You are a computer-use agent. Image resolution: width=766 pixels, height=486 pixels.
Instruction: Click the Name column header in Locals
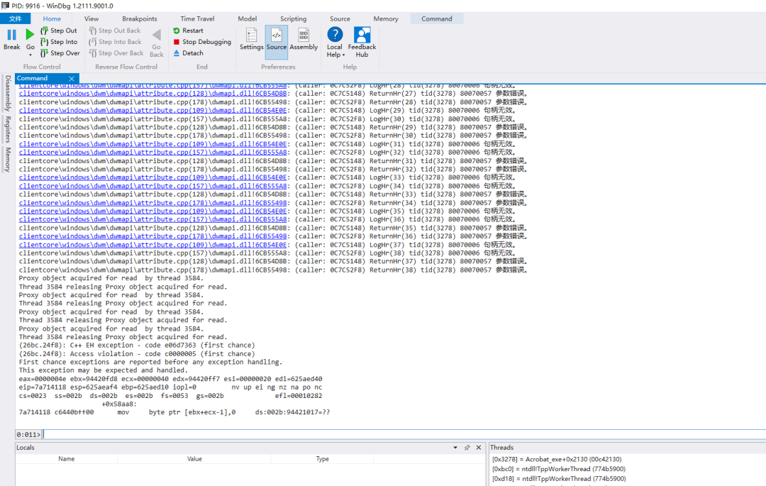click(67, 459)
